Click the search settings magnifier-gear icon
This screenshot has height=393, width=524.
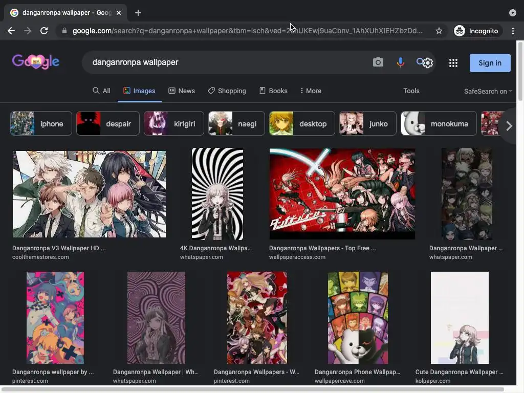(x=425, y=62)
